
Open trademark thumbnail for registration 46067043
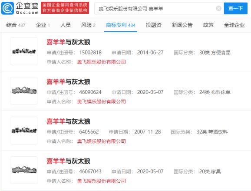pyautogui.click(x=24, y=170)
